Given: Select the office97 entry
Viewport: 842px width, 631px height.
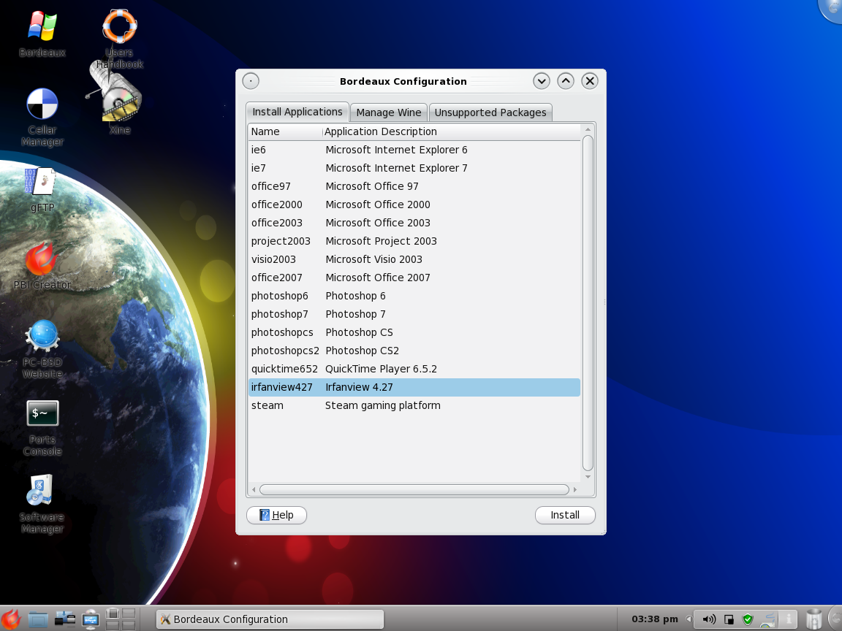Looking at the screenshot, I should (x=414, y=186).
